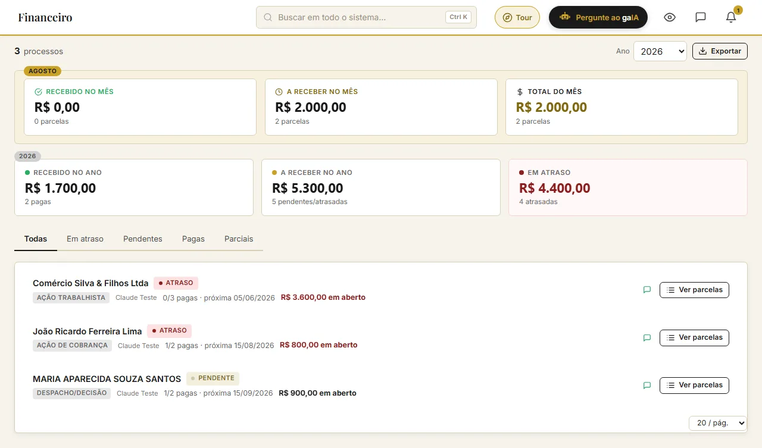
Task: Click R$ 900,00 em aberto amount
Action: point(317,393)
